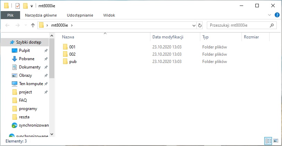The image size is (282, 146).
Task: Expand the ribbon with the chevron
Action: pyautogui.click(x=270, y=15)
